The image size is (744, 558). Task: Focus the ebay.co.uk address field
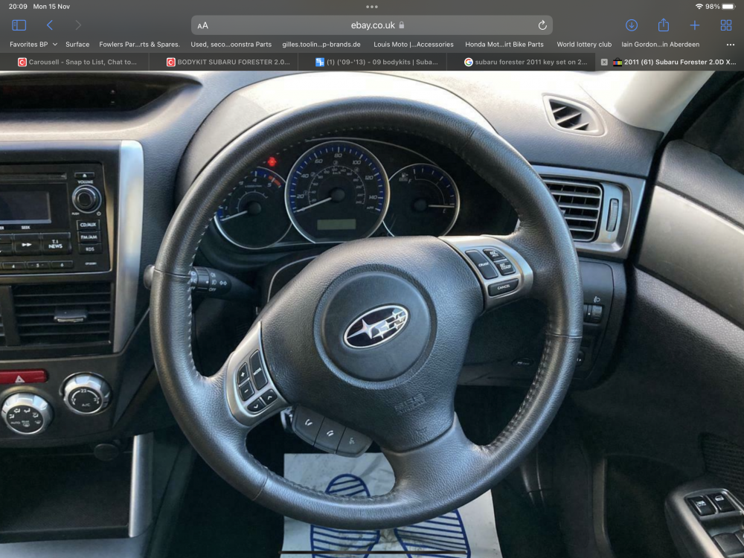pos(372,25)
